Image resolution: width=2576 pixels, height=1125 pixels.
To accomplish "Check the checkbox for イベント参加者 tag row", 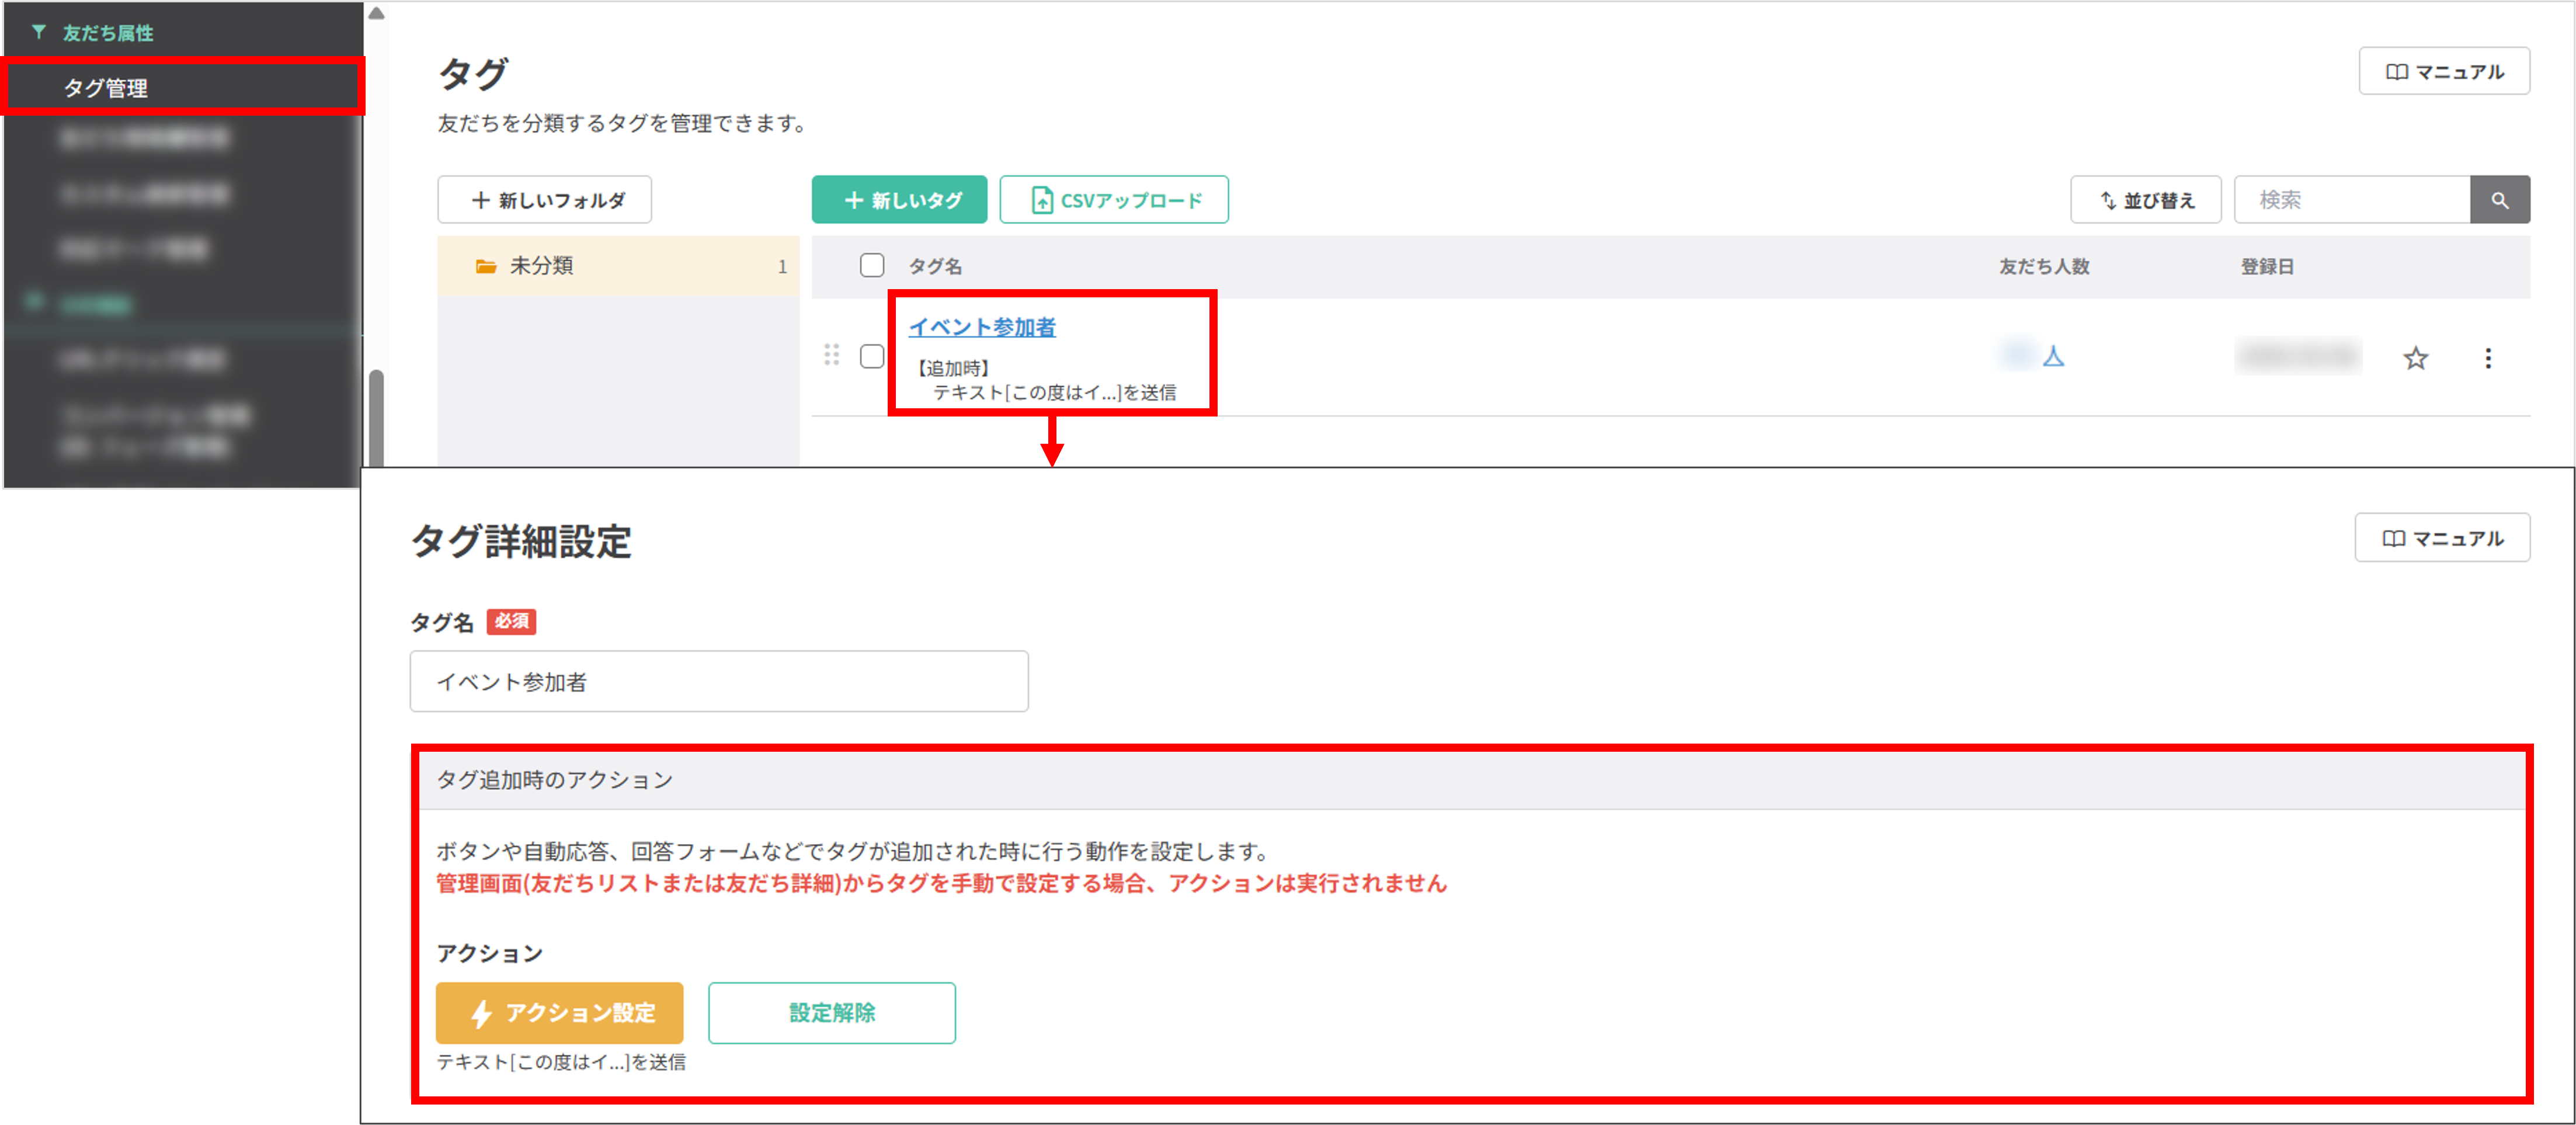I will [x=872, y=355].
